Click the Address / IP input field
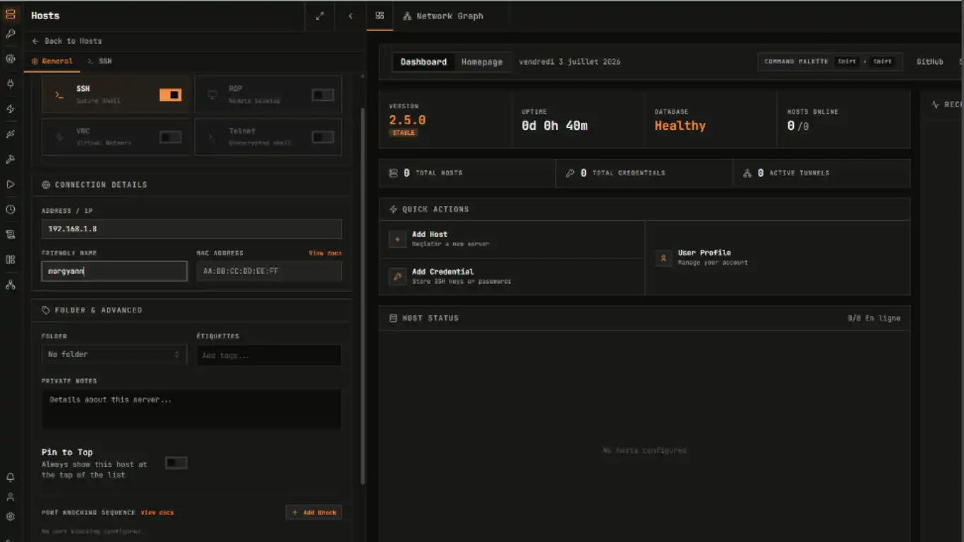This screenshot has height=542, width=964. 191,229
